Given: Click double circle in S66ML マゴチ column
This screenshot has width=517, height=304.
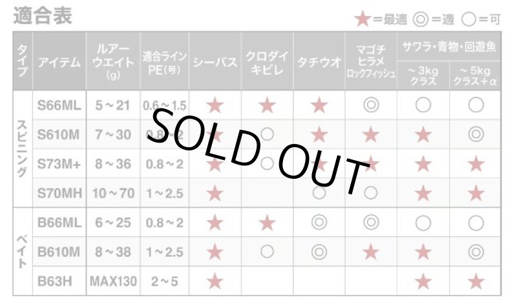Looking at the screenshot, I should pyautogui.click(x=371, y=105).
